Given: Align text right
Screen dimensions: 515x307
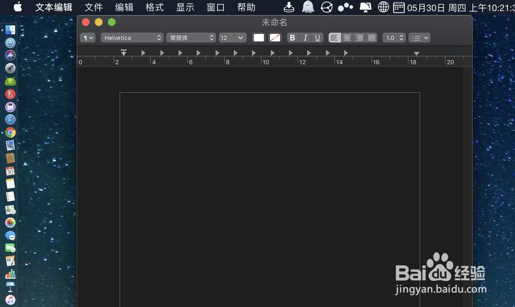Looking at the screenshot, I should (x=359, y=38).
